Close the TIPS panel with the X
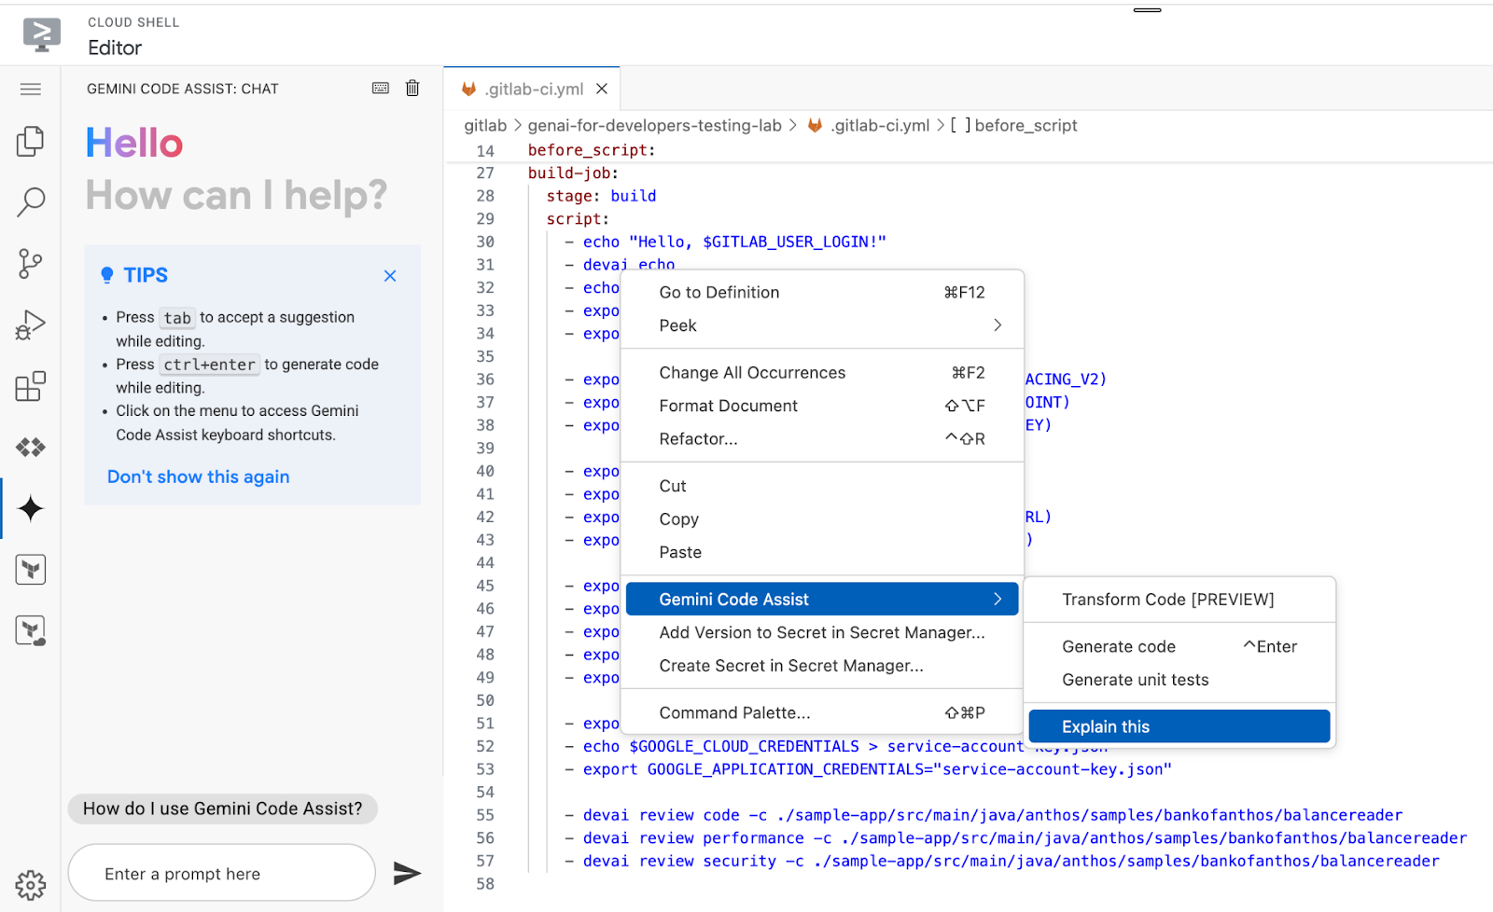 [x=390, y=276]
